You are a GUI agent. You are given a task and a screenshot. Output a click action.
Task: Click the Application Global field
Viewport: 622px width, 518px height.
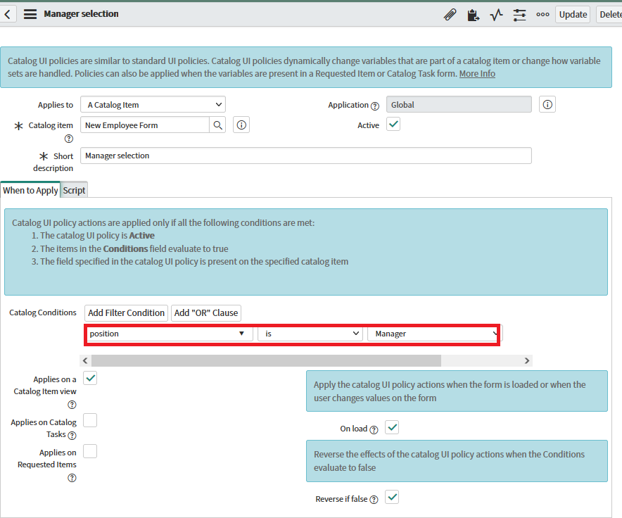[459, 104]
